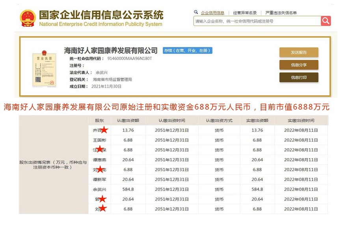Click the 信息打印 button
The width and height of the screenshot is (339, 228).
(299, 77)
